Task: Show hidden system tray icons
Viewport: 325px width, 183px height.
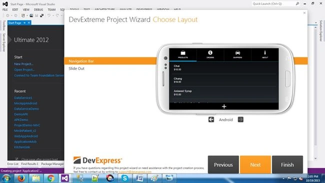Action: [x=283, y=178]
